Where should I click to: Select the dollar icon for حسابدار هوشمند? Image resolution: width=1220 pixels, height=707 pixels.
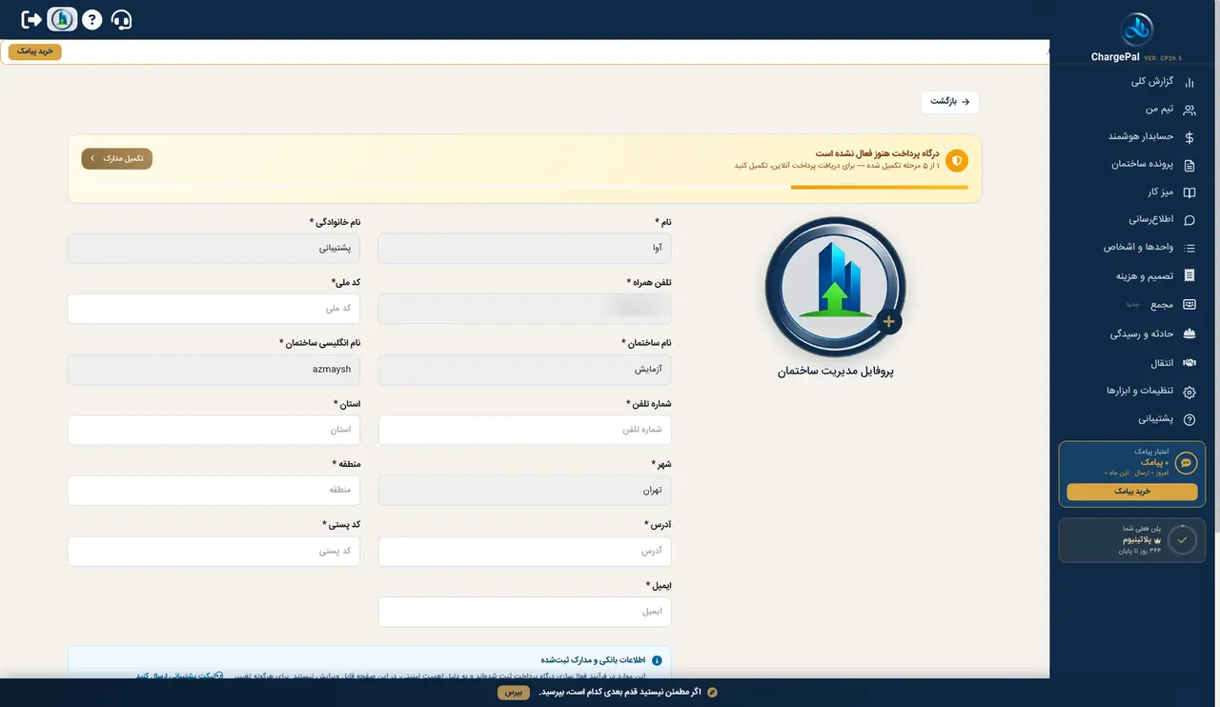(x=1189, y=137)
